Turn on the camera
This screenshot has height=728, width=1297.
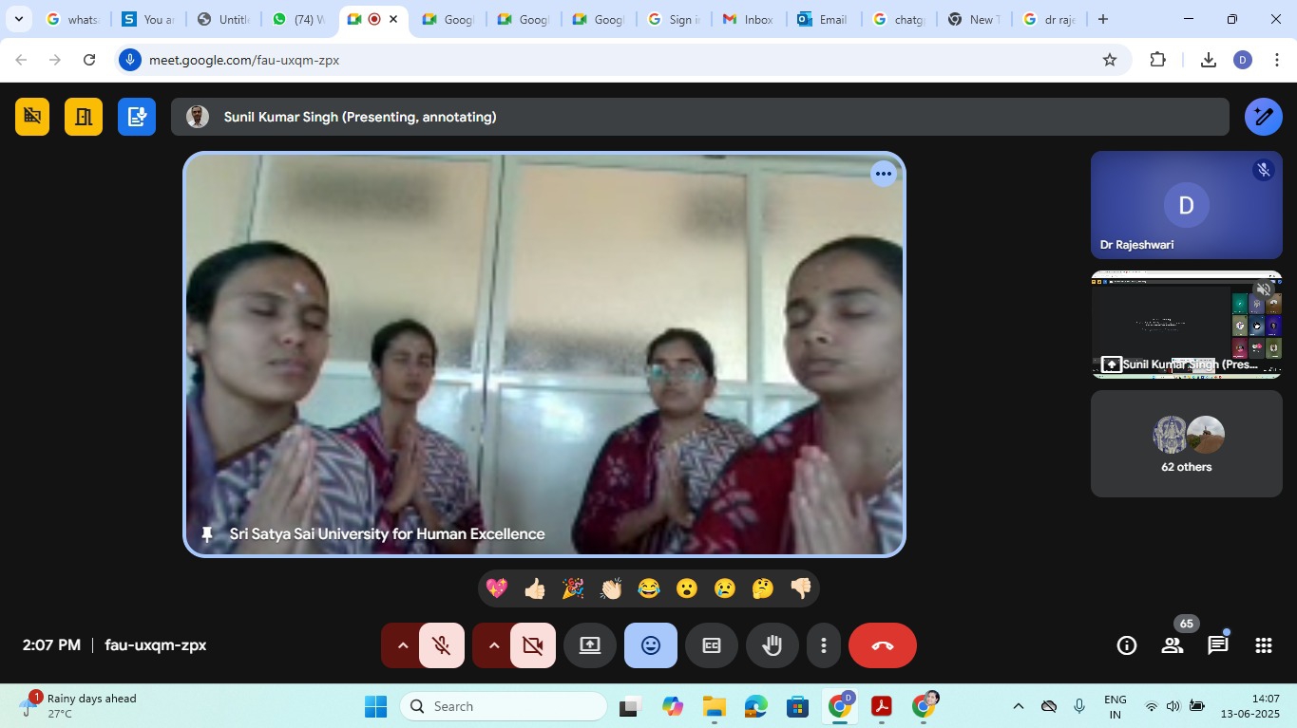[x=532, y=645]
